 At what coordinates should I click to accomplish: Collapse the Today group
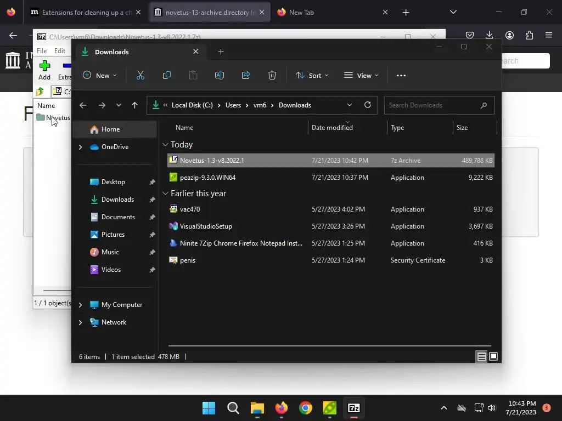pyautogui.click(x=165, y=145)
